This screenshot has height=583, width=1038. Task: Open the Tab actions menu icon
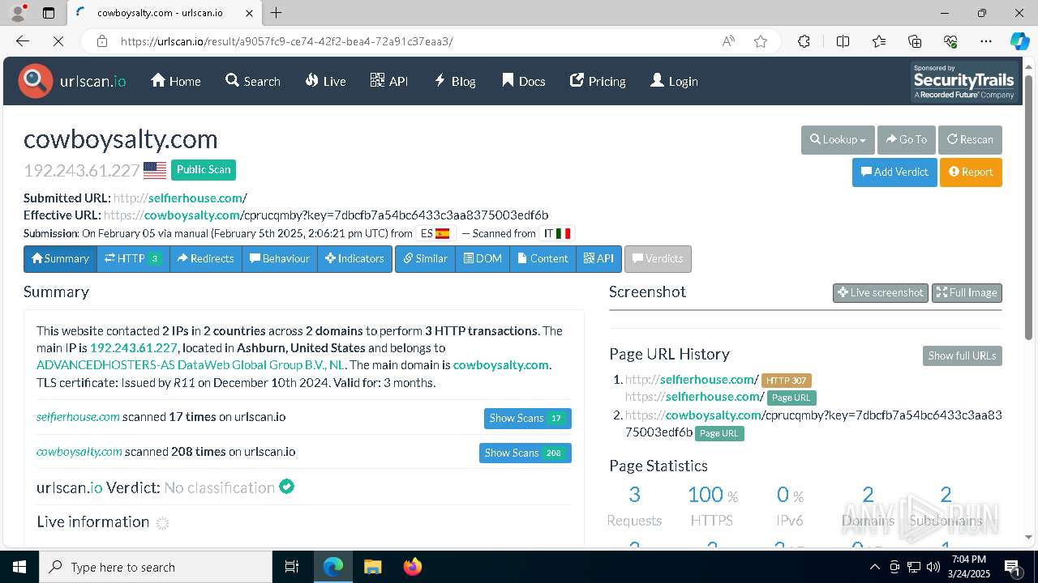click(49, 13)
